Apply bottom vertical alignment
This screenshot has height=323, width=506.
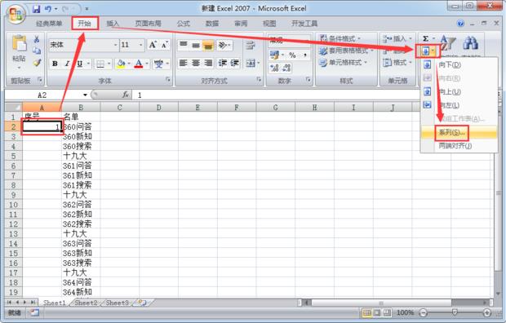tap(208, 45)
